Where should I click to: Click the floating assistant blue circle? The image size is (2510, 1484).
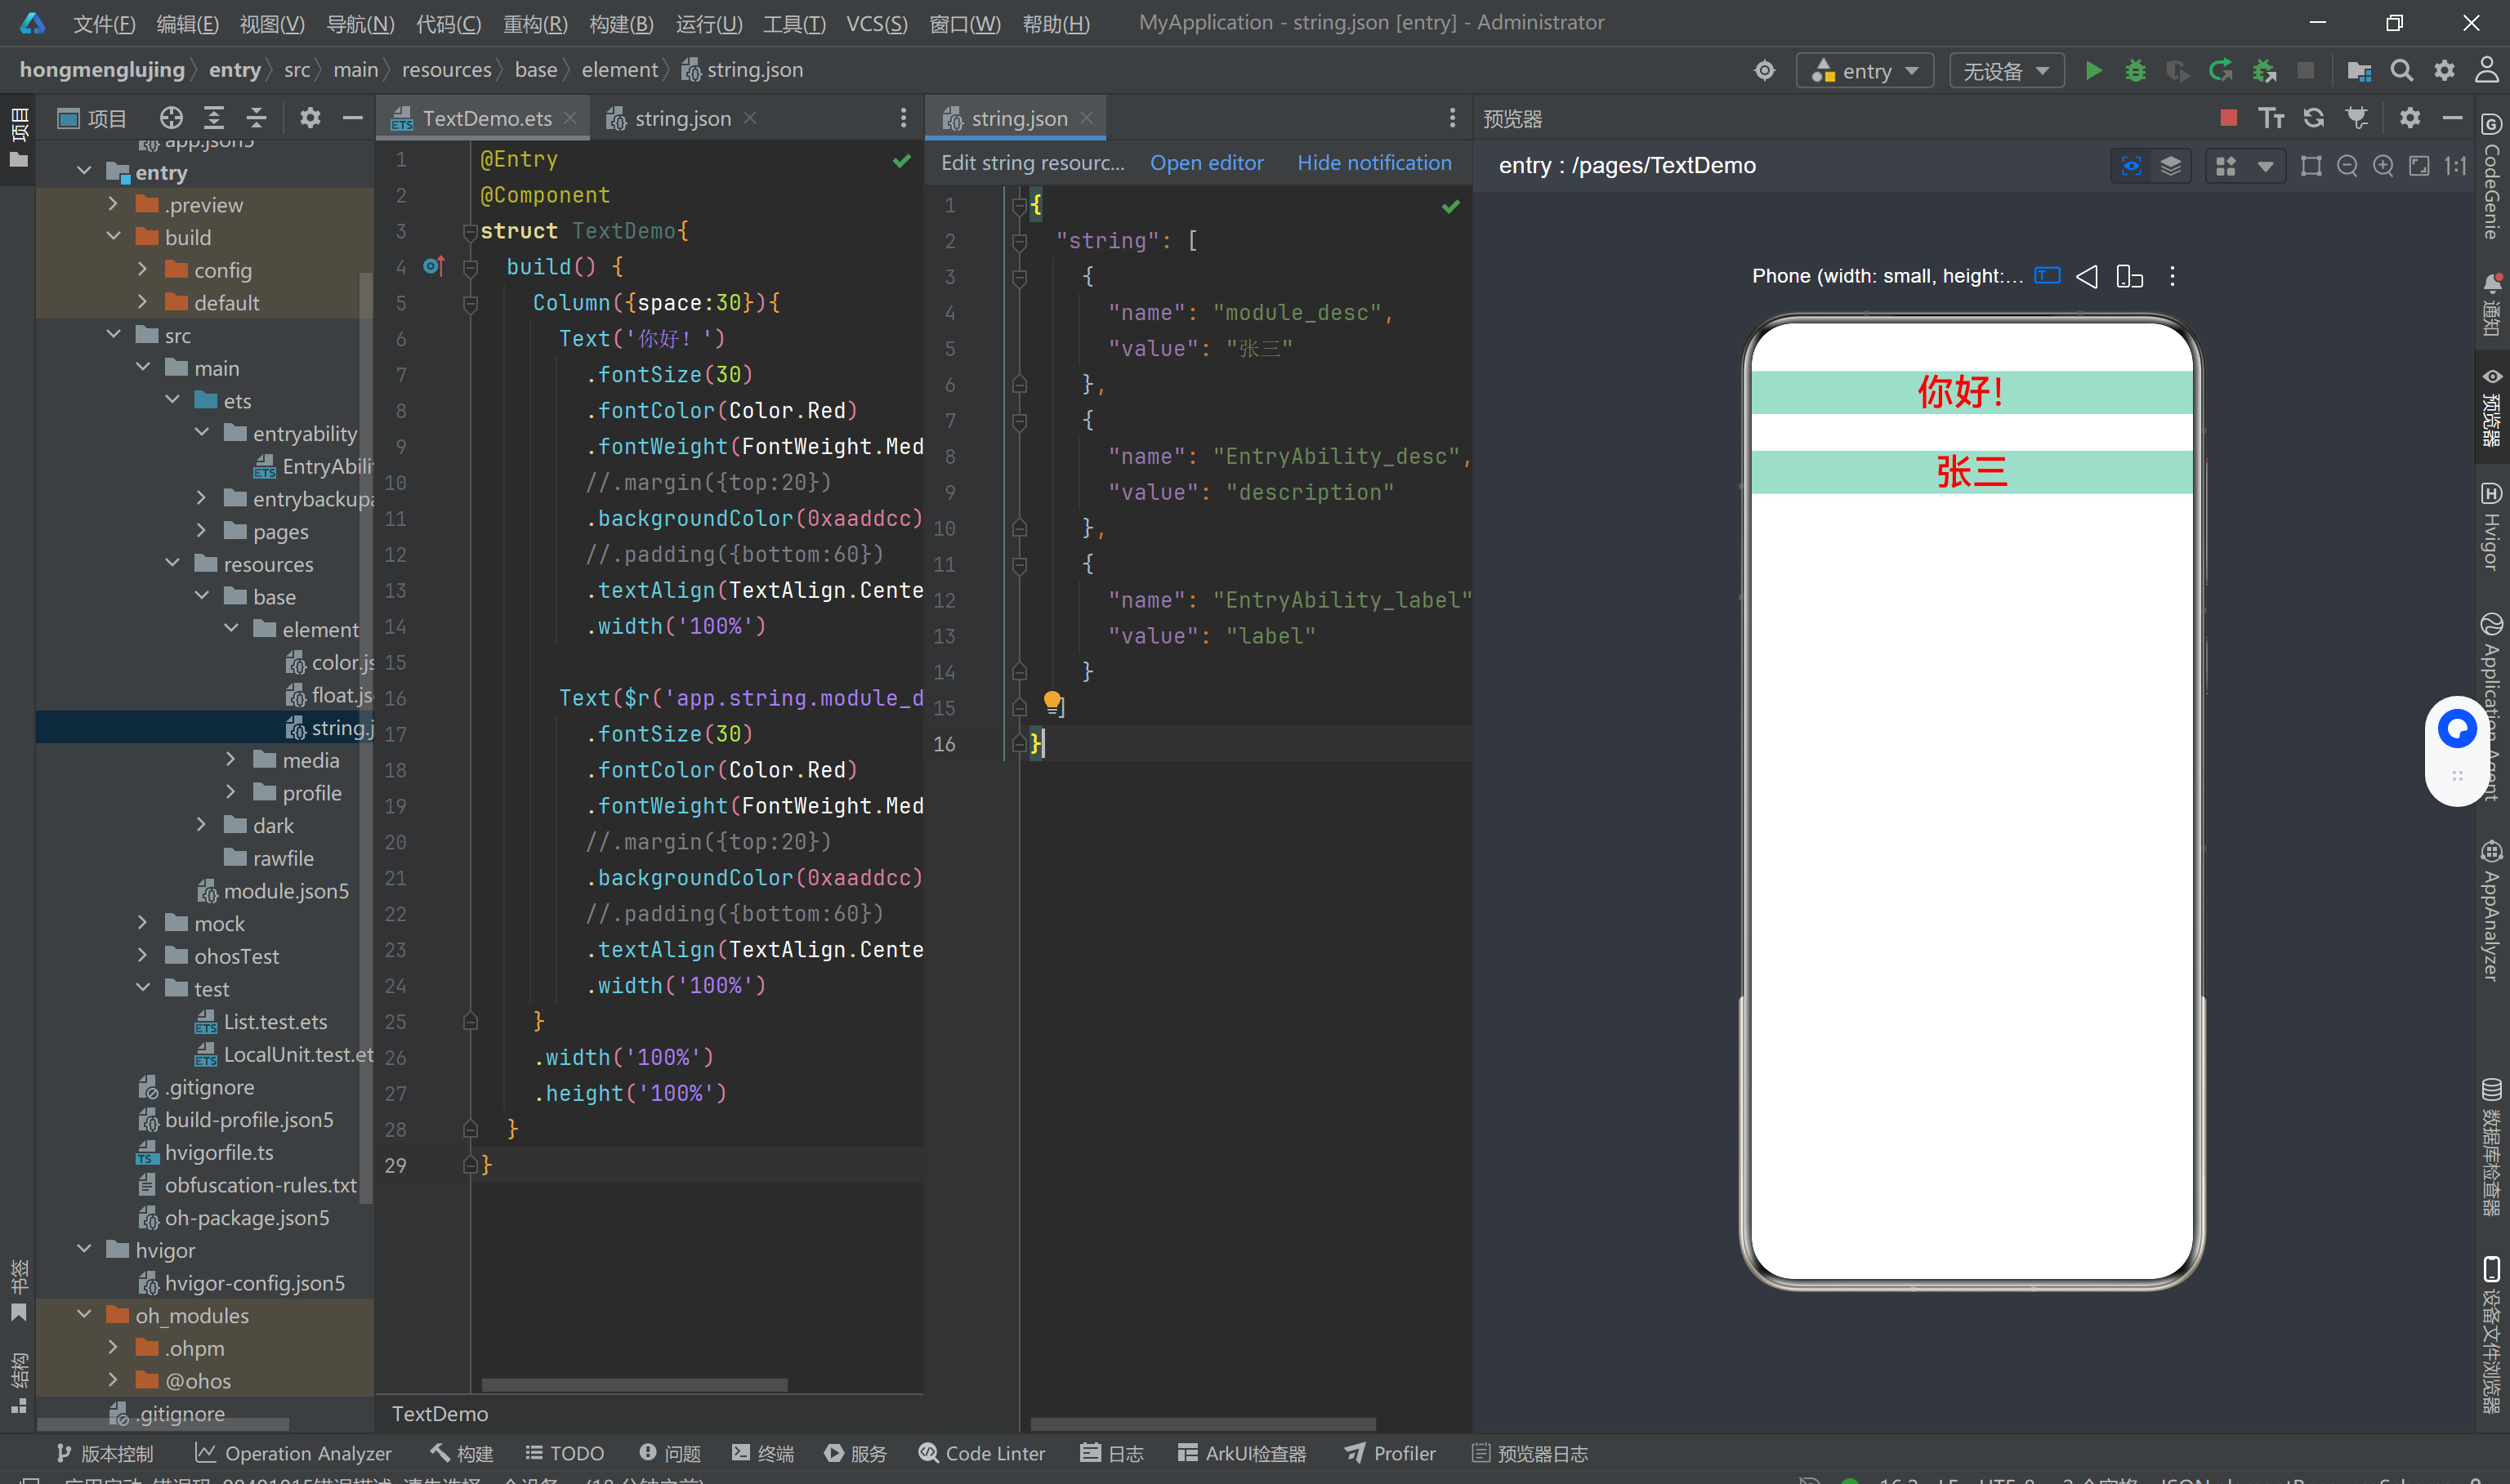tap(2457, 729)
